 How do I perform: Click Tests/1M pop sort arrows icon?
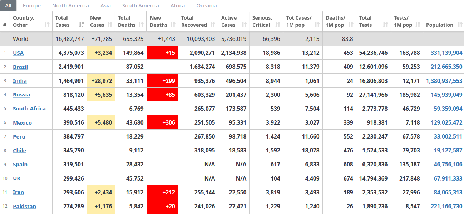click(x=418, y=25)
